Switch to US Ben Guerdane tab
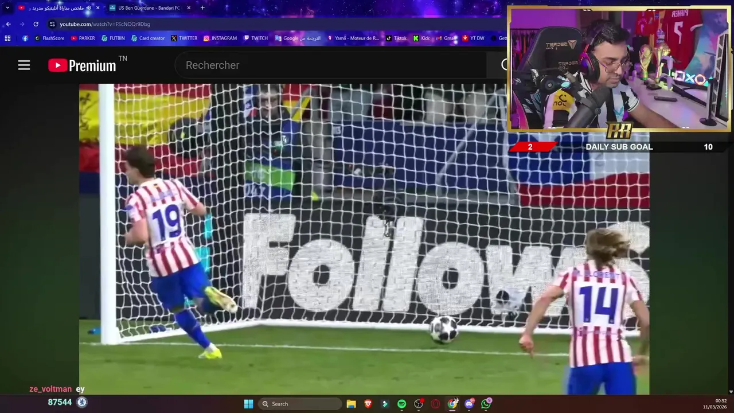The width and height of the screenshot is (734, 413). pos(149,8)
